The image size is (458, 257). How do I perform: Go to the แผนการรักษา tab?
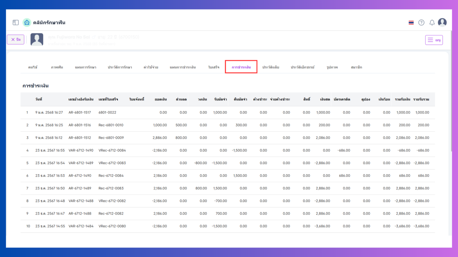point(85,67)
